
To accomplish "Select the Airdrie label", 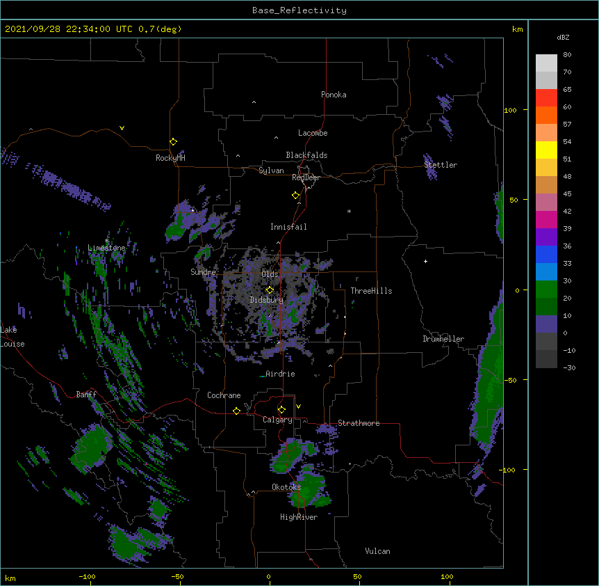I will [280, 374].
